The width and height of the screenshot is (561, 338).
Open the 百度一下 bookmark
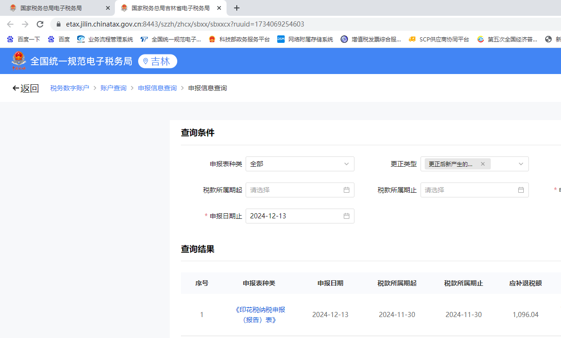click(24, 40)
